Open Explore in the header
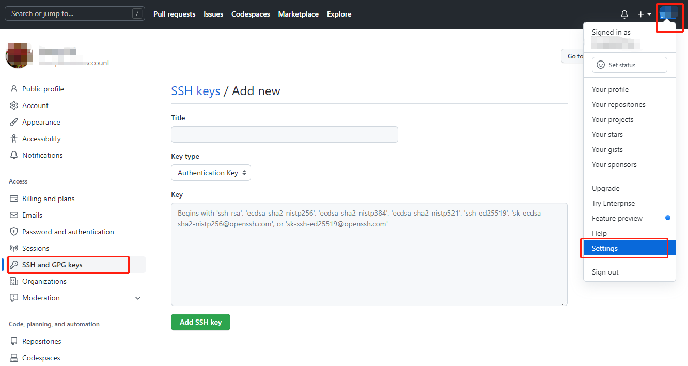Image resolution: width=688 pixels, height=366 pixels. click(x=339, y=14)
